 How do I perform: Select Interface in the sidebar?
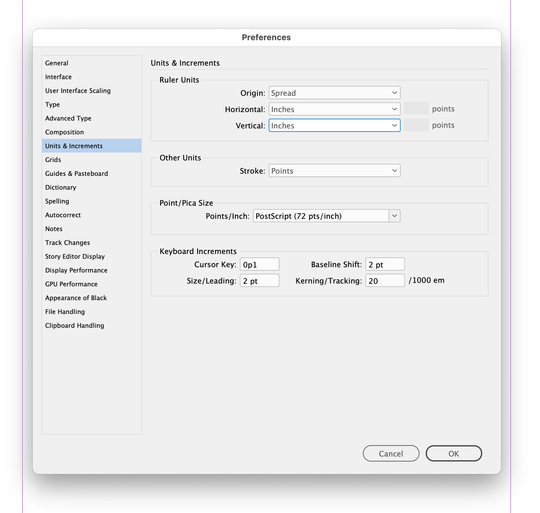point(91,77)
